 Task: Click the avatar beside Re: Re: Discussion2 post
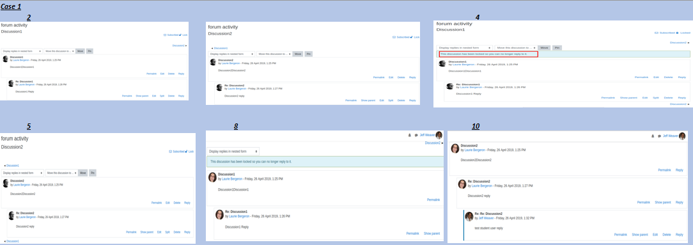click(469, 216)
